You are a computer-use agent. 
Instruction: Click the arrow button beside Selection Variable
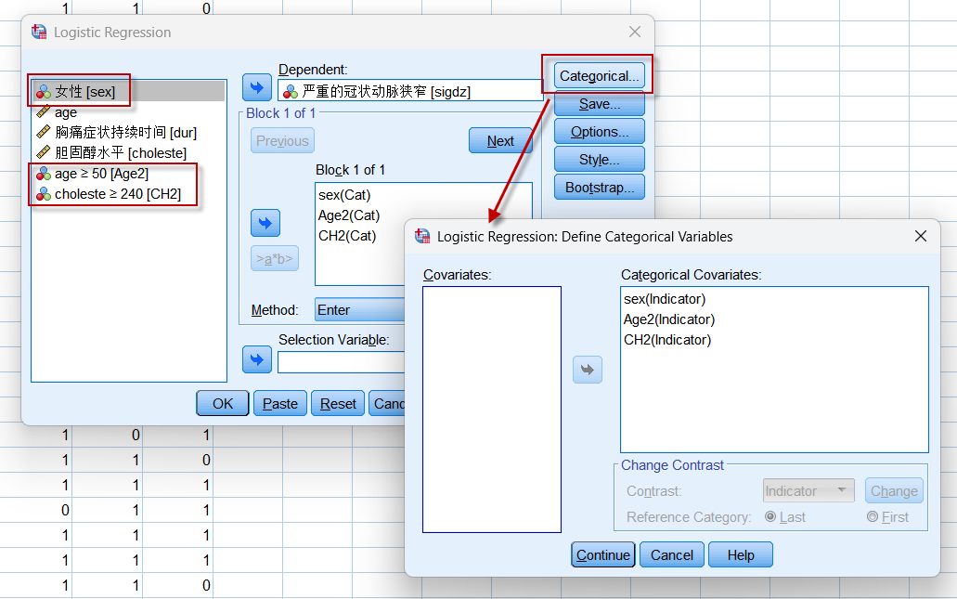pos(257,358)
